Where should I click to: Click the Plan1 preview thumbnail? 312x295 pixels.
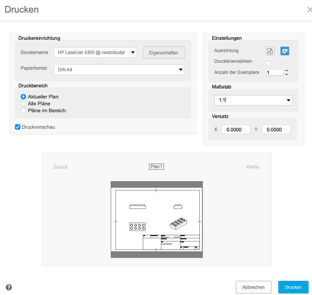(x=156, y=219)
